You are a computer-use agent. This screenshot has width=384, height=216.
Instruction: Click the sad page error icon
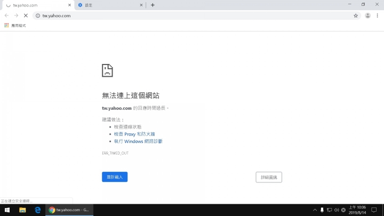(107, 70)
